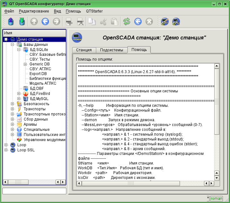The height and width of the screenshot is (203, 230).
Task: Click the Delete item toolbar icon
Action: [x=80, y=22]
